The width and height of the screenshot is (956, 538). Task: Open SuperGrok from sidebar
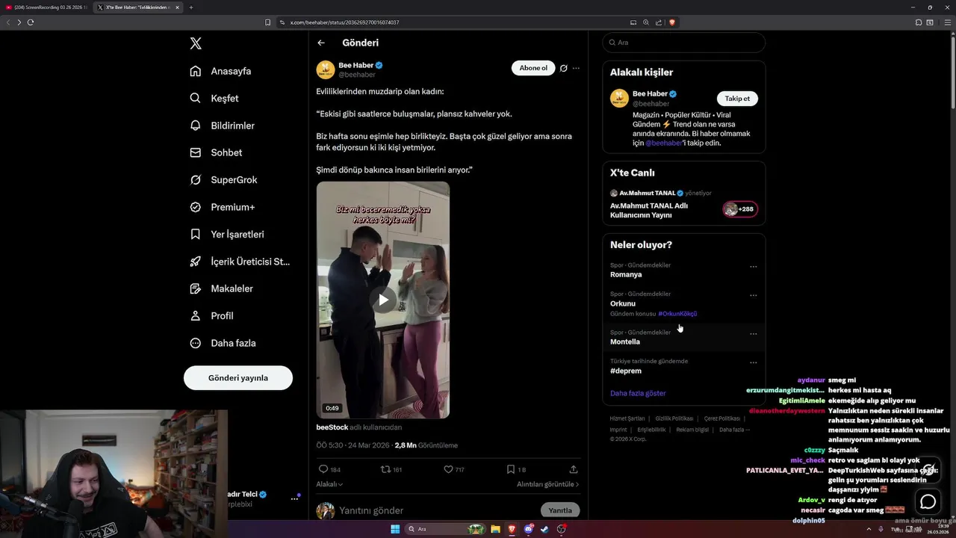point(223,179)
